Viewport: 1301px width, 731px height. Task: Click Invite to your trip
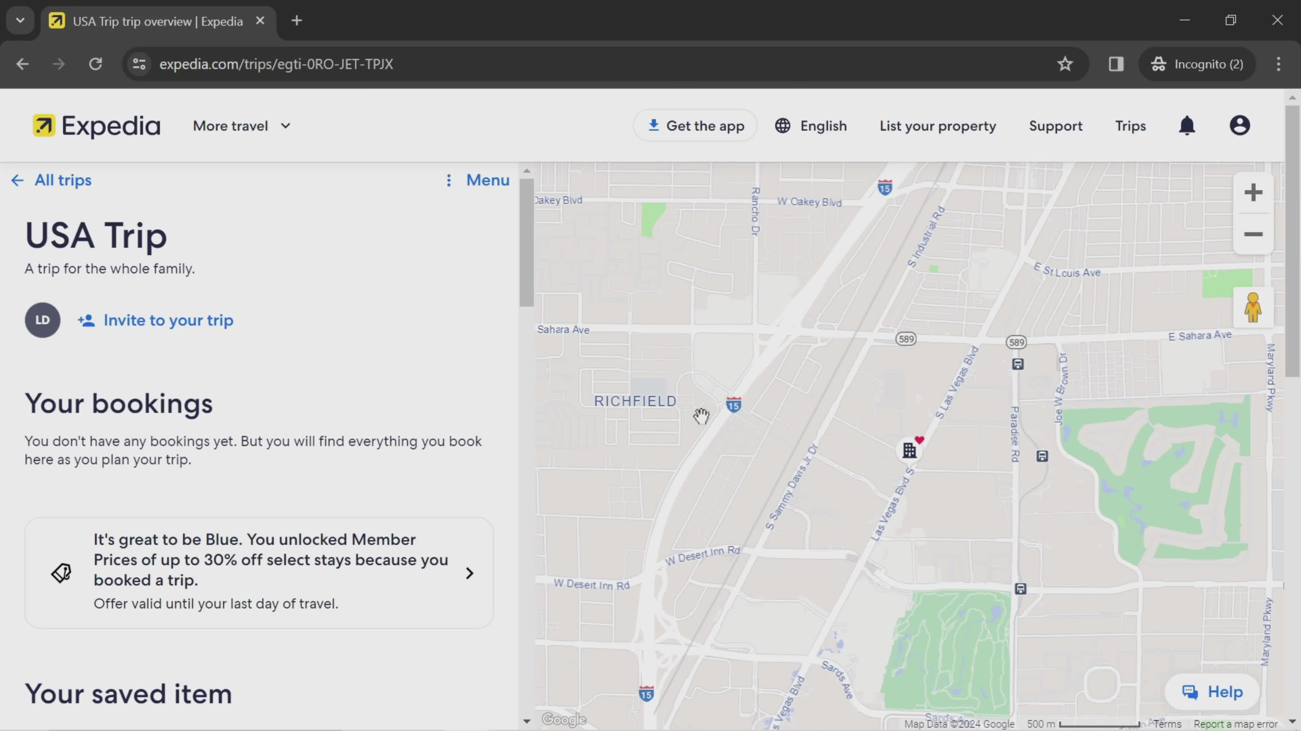point(156,320)
